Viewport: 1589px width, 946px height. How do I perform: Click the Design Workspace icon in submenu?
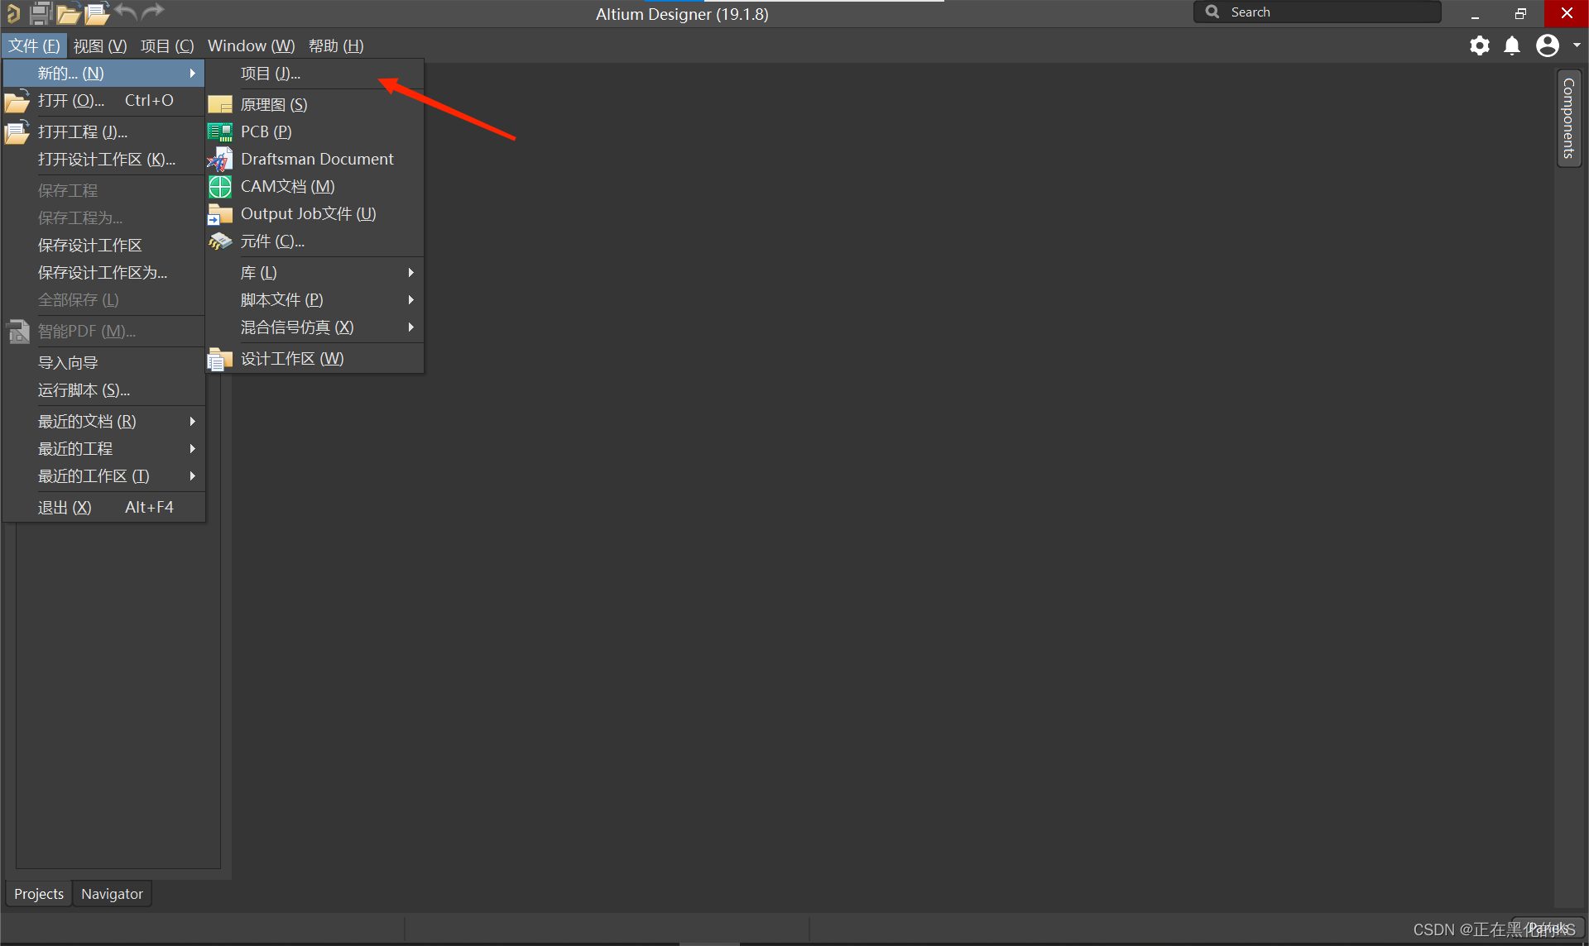(220, 359)
